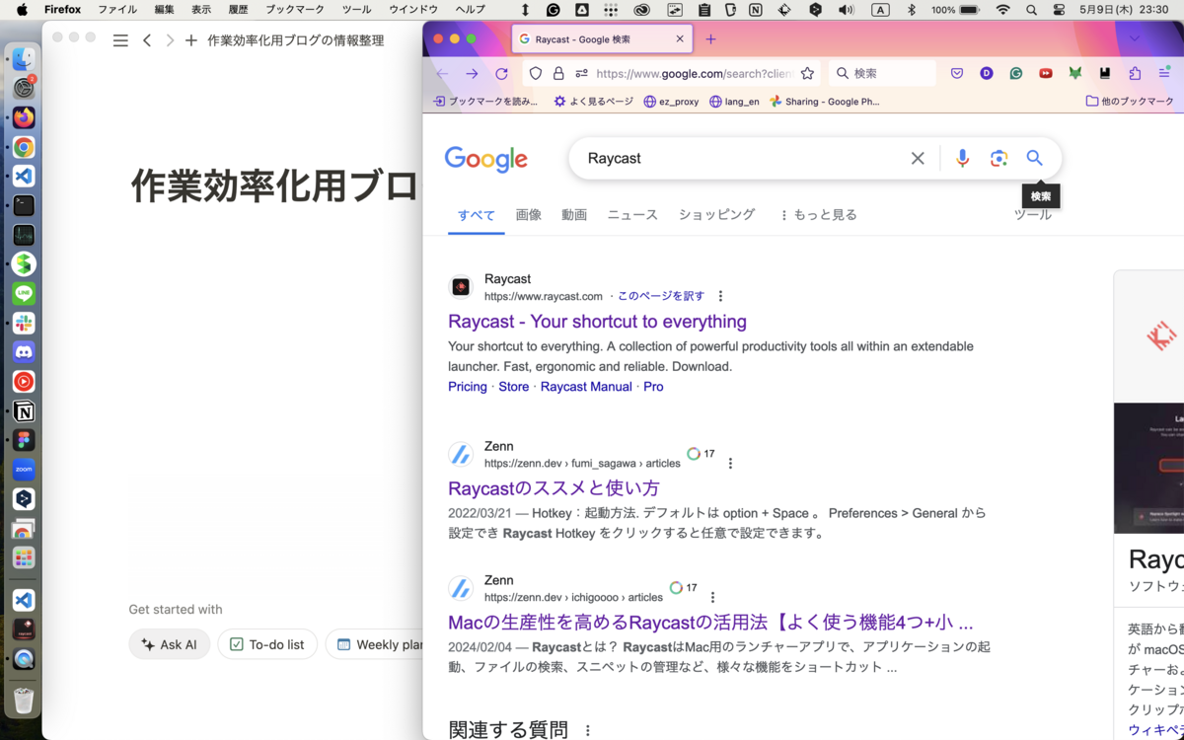Open a new Firefox tab
This screenshot has width=1184, height=740.
coord(710,39)
